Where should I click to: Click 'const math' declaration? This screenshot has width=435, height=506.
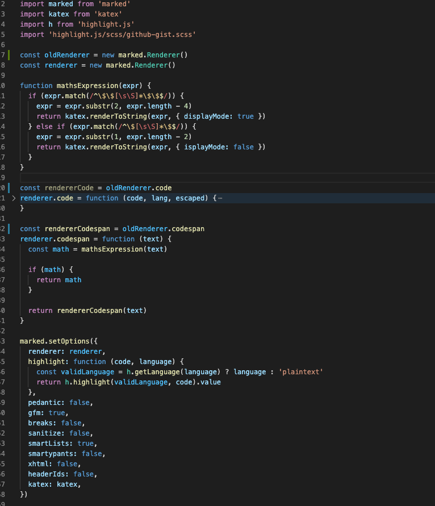(x=48, y=249)
